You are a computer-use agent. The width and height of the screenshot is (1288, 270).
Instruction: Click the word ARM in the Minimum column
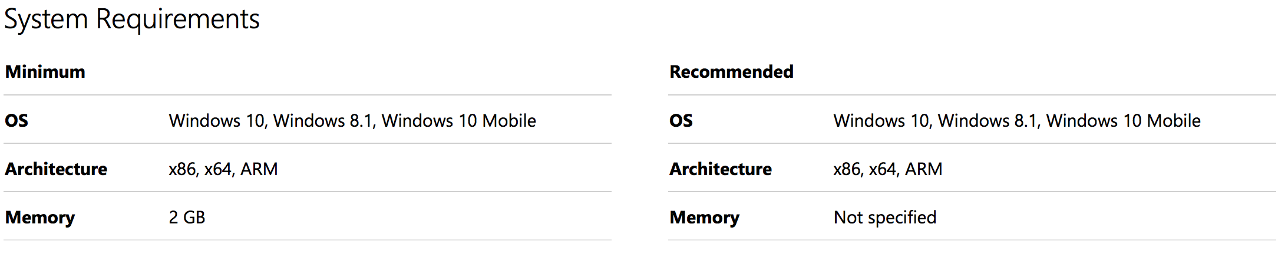(259, 169)
